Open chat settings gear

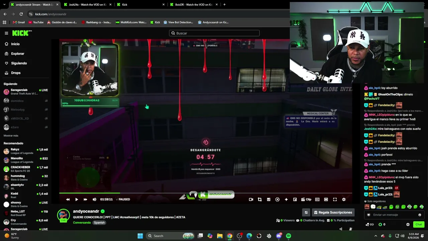point(408,225)
